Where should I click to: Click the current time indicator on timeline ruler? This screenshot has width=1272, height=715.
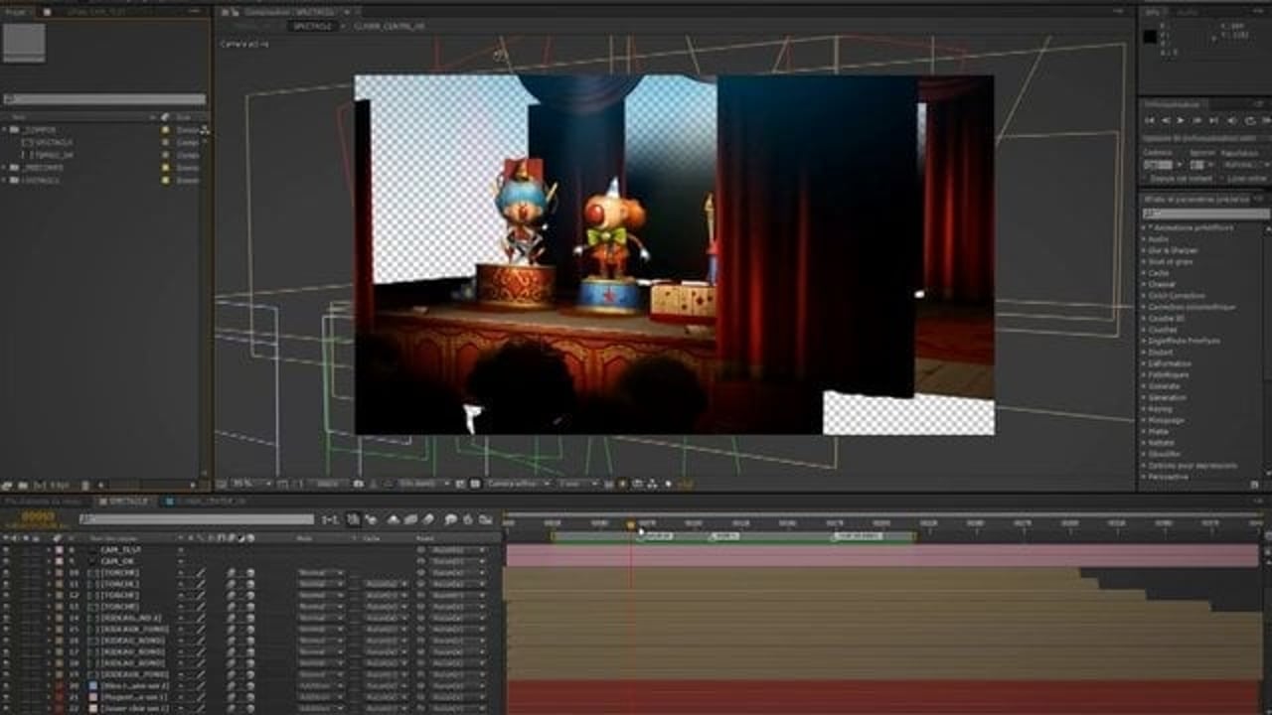[x=630, y=524]
